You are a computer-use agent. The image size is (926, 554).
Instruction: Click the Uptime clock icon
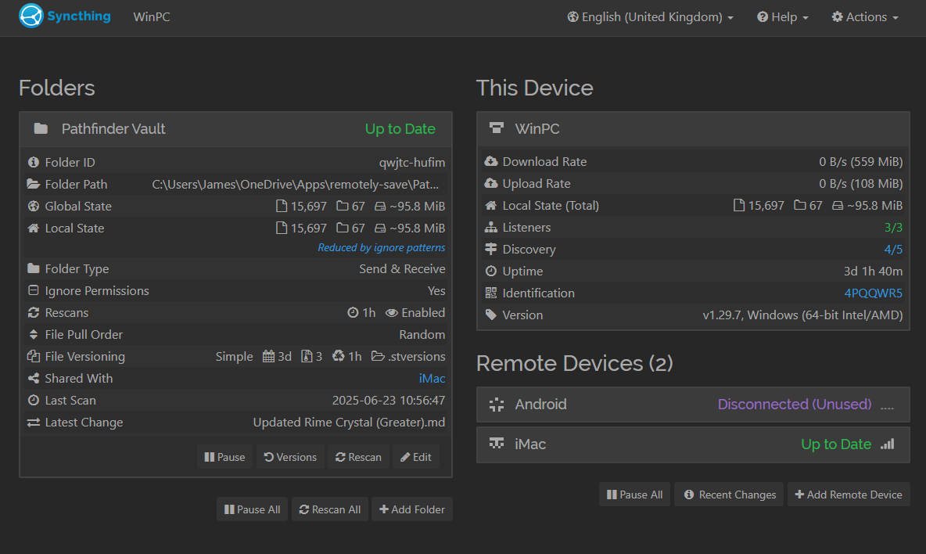(x=490, y=271)
